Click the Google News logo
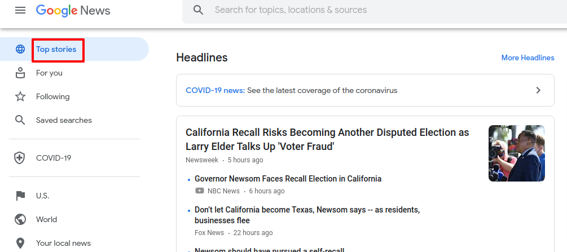The width and height of the screenshot is (567, 252). [73, 11]
